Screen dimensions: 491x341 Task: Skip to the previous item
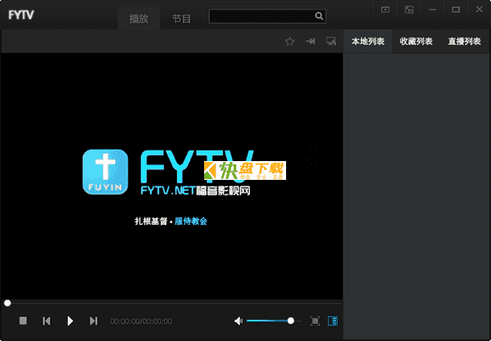click(x=47, y=321)
